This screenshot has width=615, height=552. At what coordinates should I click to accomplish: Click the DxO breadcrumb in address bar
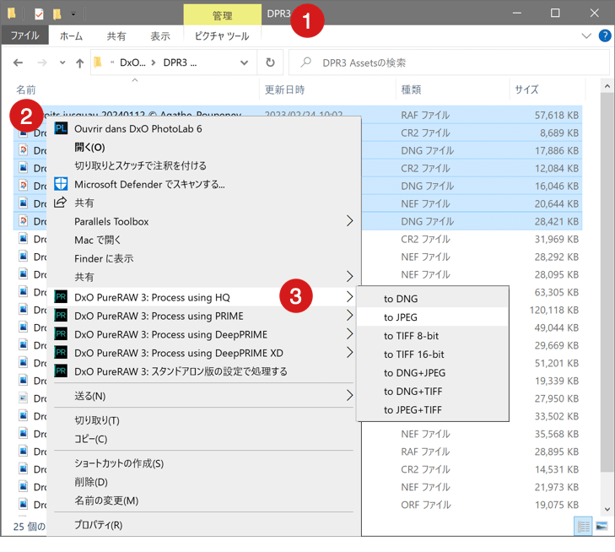point(132,62)
